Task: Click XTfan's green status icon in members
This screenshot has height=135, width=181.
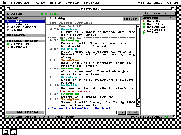Action: pyautogui.click(x=144, y=33)
